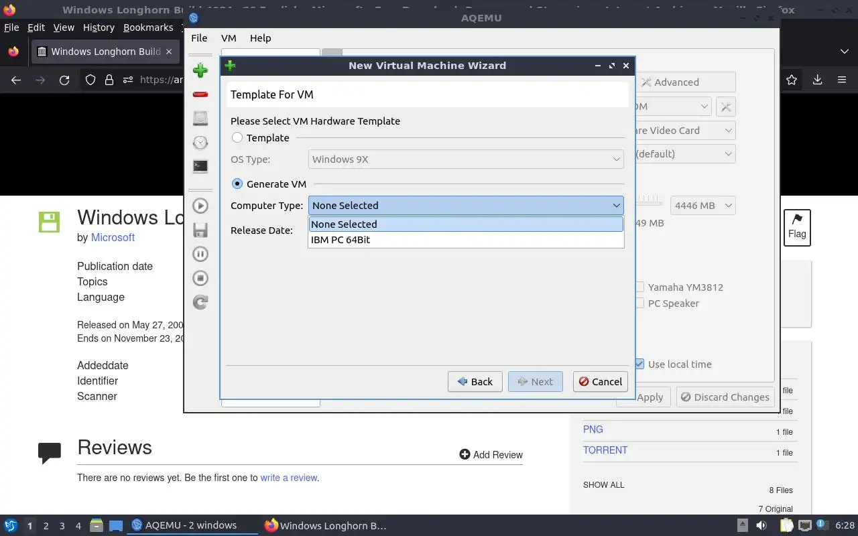
Task: Click the Add Review plus icon
Action: point(465,454)
